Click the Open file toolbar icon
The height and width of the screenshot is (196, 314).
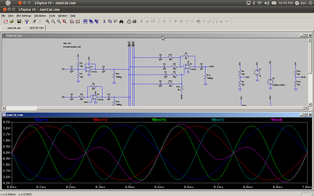tap(12, 22)
